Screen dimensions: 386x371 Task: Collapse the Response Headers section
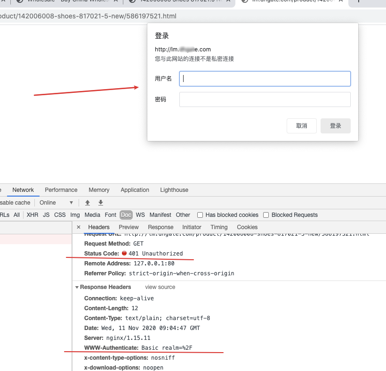pos(77,287)
